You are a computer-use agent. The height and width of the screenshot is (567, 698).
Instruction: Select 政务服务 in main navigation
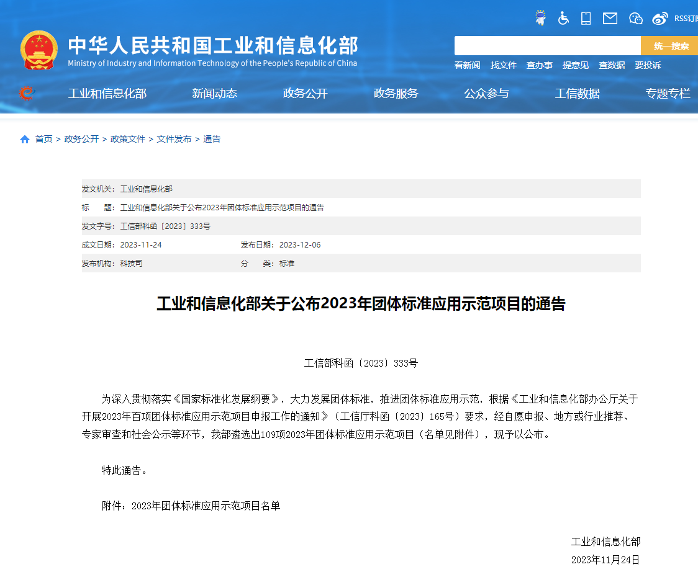point(396,94)
